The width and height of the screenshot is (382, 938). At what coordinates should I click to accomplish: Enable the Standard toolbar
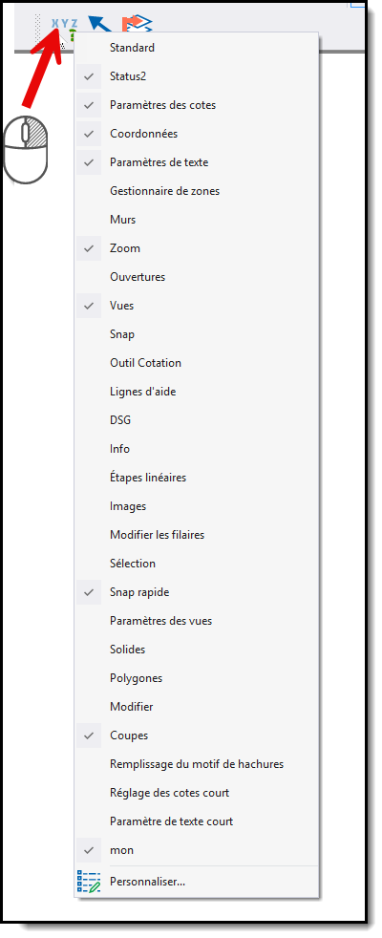click(198, 47)
